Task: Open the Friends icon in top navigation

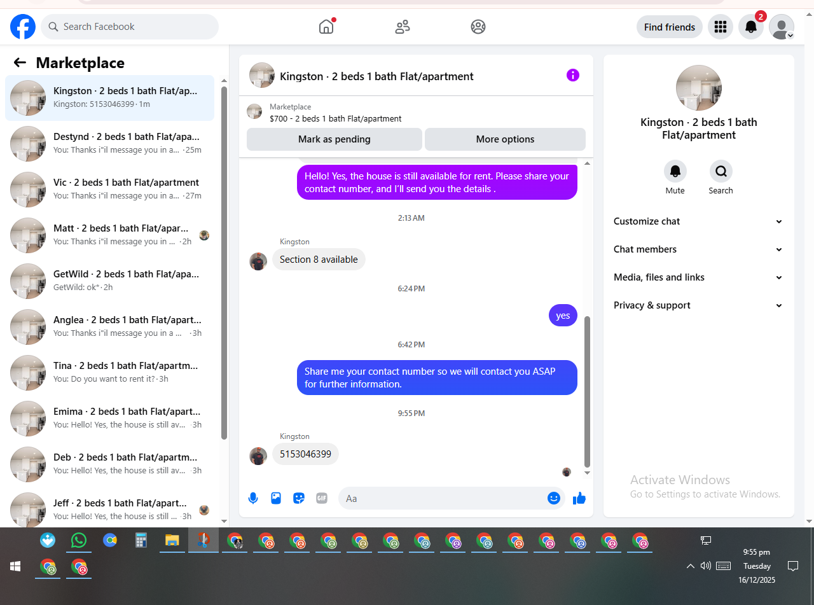Action: tap(403, 27)
